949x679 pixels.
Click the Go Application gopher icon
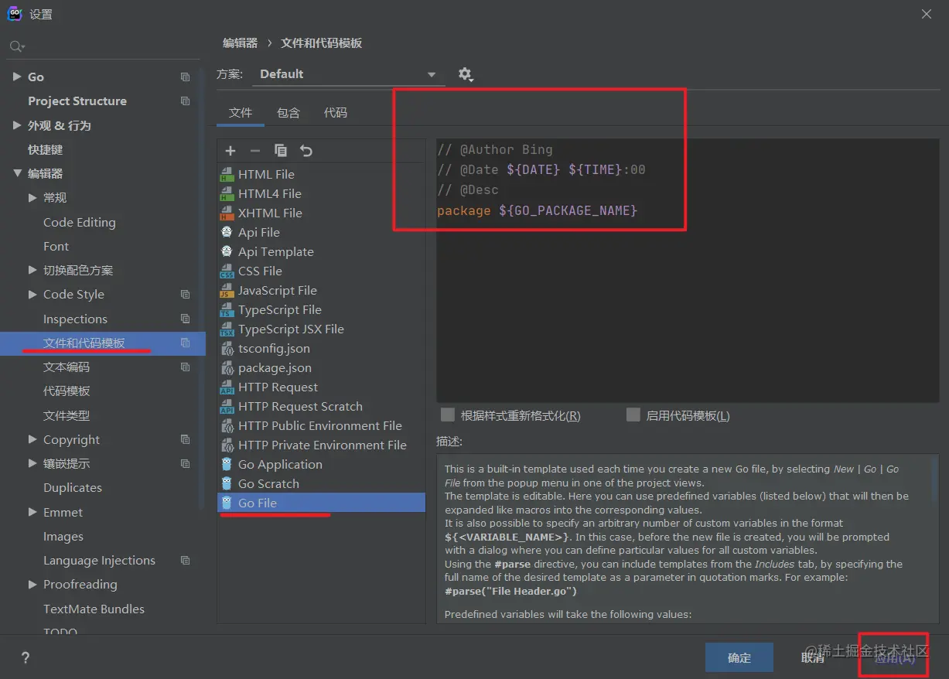227,464
